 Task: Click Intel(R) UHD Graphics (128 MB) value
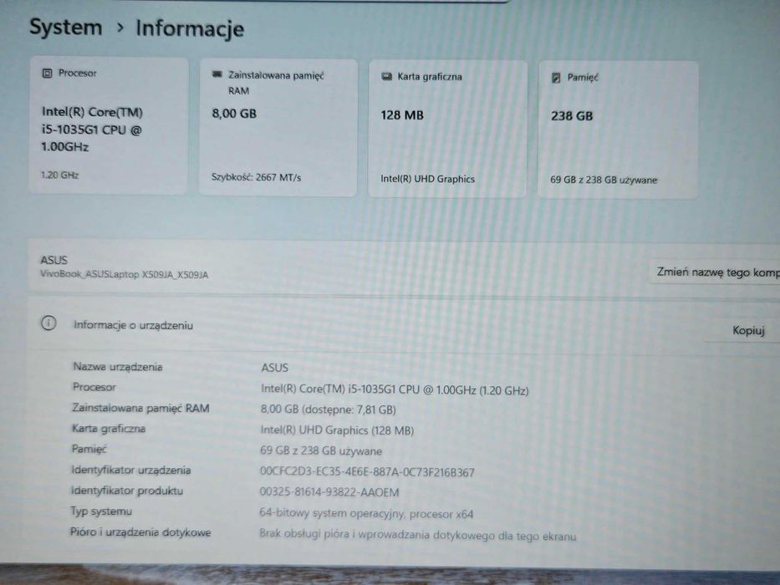tap(337, 430)
